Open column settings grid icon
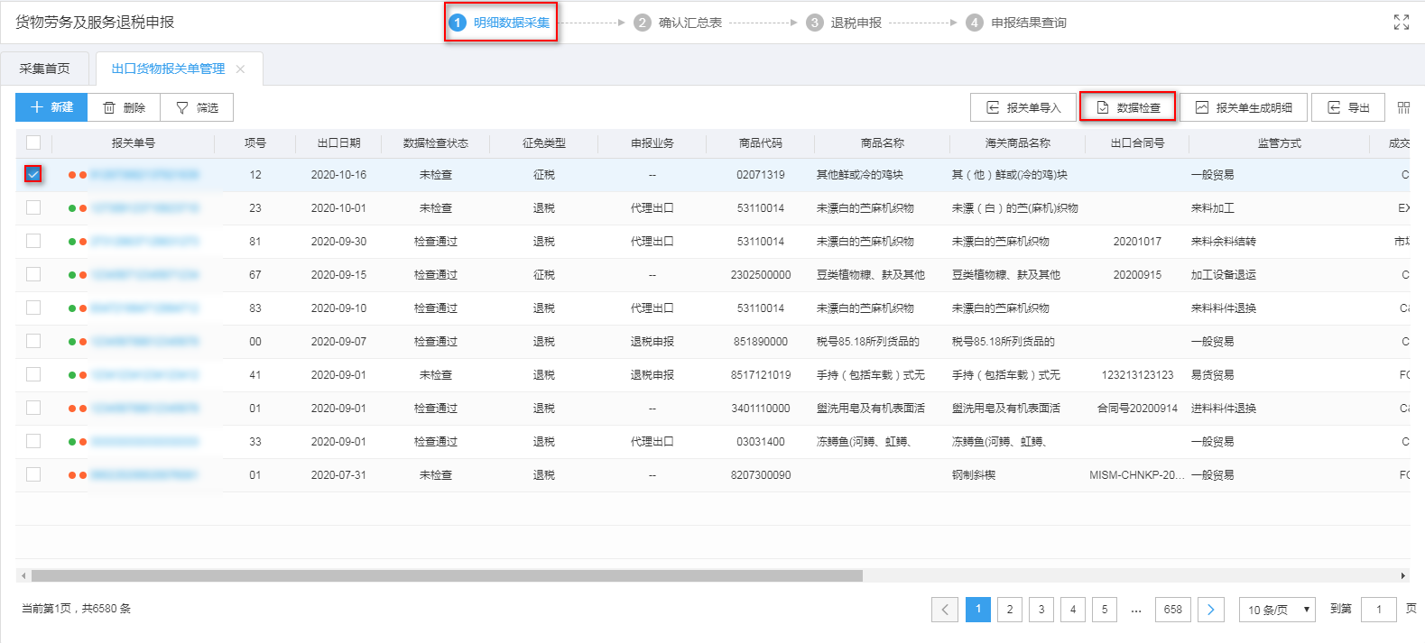 pos(1403,107)
